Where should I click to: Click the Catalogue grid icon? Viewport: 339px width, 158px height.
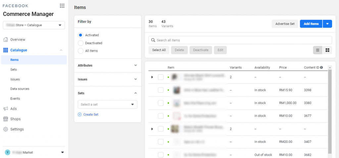6,50
